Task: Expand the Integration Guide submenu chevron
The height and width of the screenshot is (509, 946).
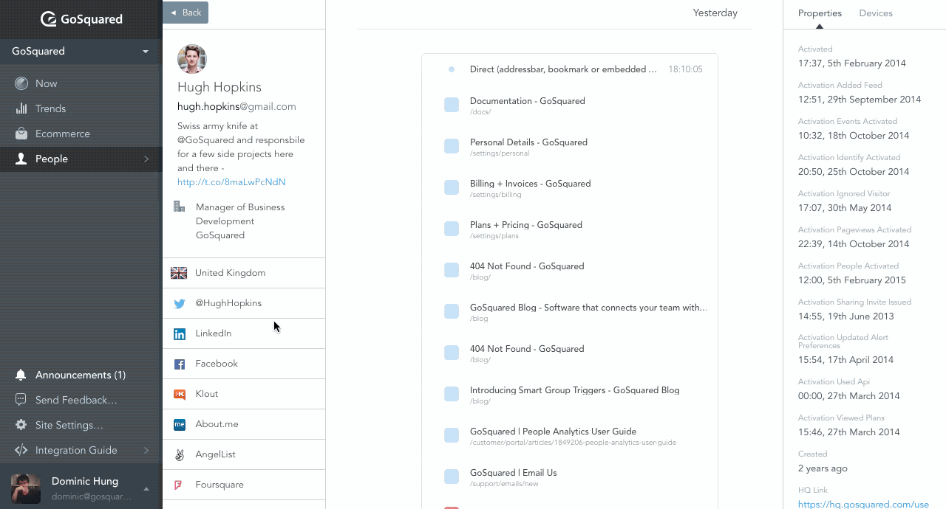Action: (x=146, y=450)
